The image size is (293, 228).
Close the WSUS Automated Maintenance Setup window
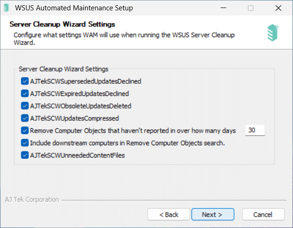click(278, 8)
